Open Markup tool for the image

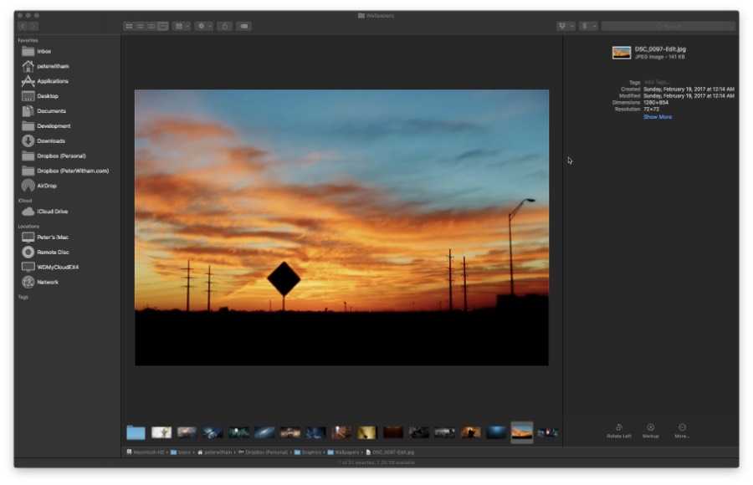pos(650,427)
